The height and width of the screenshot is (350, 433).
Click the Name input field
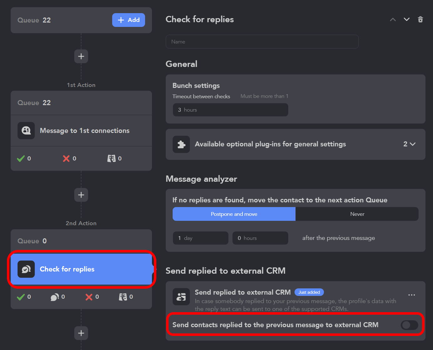[262, 42]
